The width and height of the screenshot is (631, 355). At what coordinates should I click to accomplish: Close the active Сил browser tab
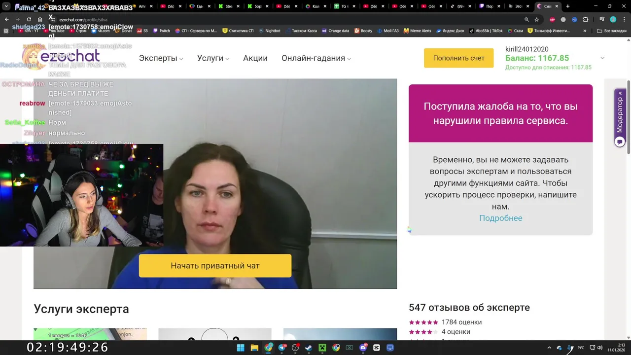click(x=557, y=6)
